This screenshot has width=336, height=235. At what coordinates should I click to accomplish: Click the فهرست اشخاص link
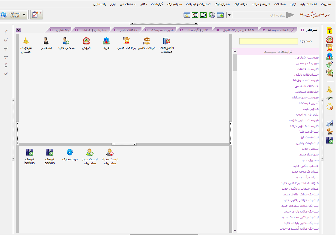(x=307, y=58)
